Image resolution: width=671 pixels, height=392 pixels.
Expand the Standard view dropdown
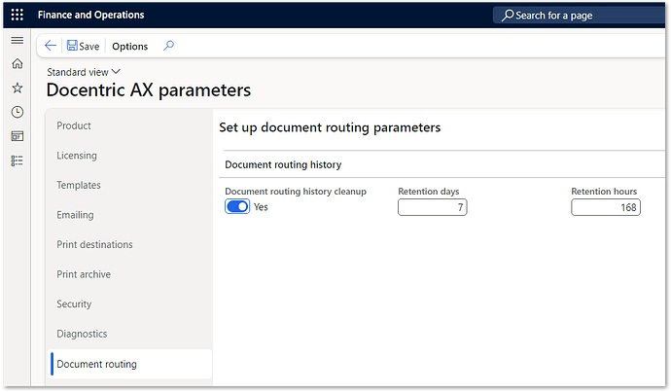84,72
